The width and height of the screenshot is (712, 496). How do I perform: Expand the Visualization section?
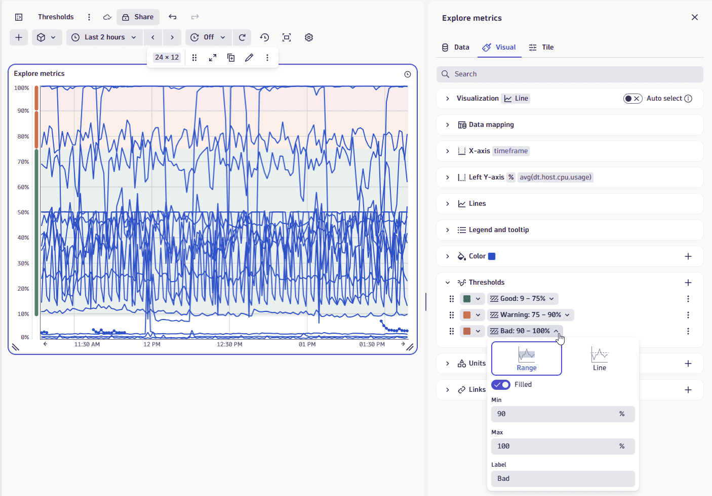coord(448,99)
